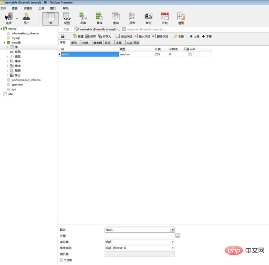Screen dimensions: 269x265
Task: Click Add Field (添加字段) button
Action: pyautogui.click(x=124, y=36)
